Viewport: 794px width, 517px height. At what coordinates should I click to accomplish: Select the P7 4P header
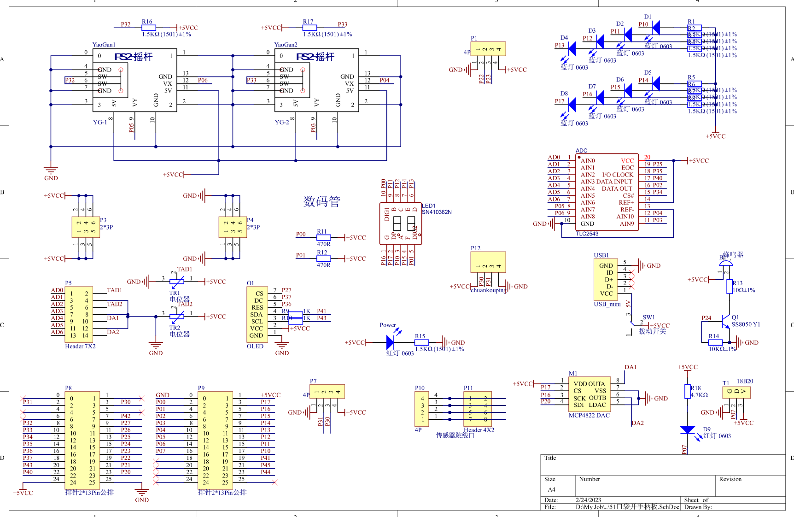point(327,392)
